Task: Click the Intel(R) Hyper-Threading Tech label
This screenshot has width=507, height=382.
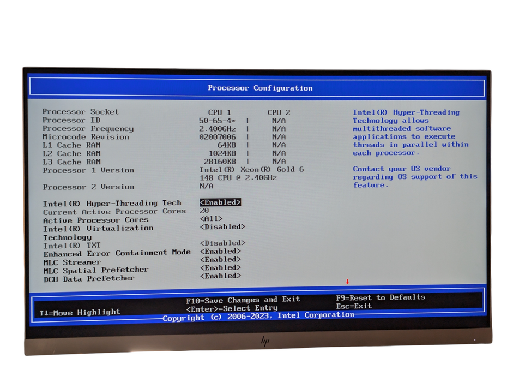Action: 112,204
